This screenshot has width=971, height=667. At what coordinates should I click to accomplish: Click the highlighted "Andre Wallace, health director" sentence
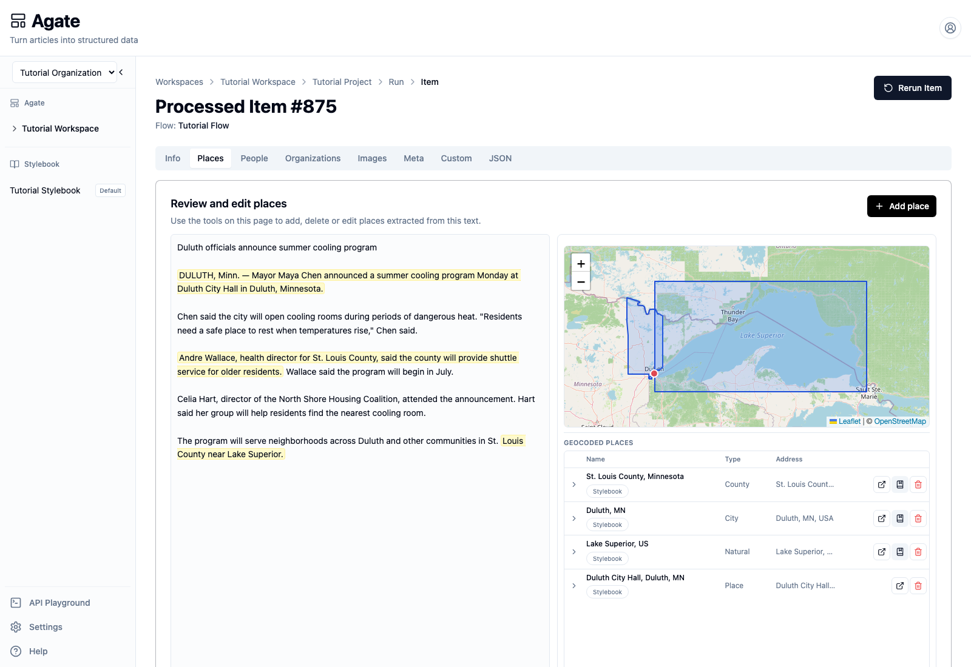pos(348,364)
